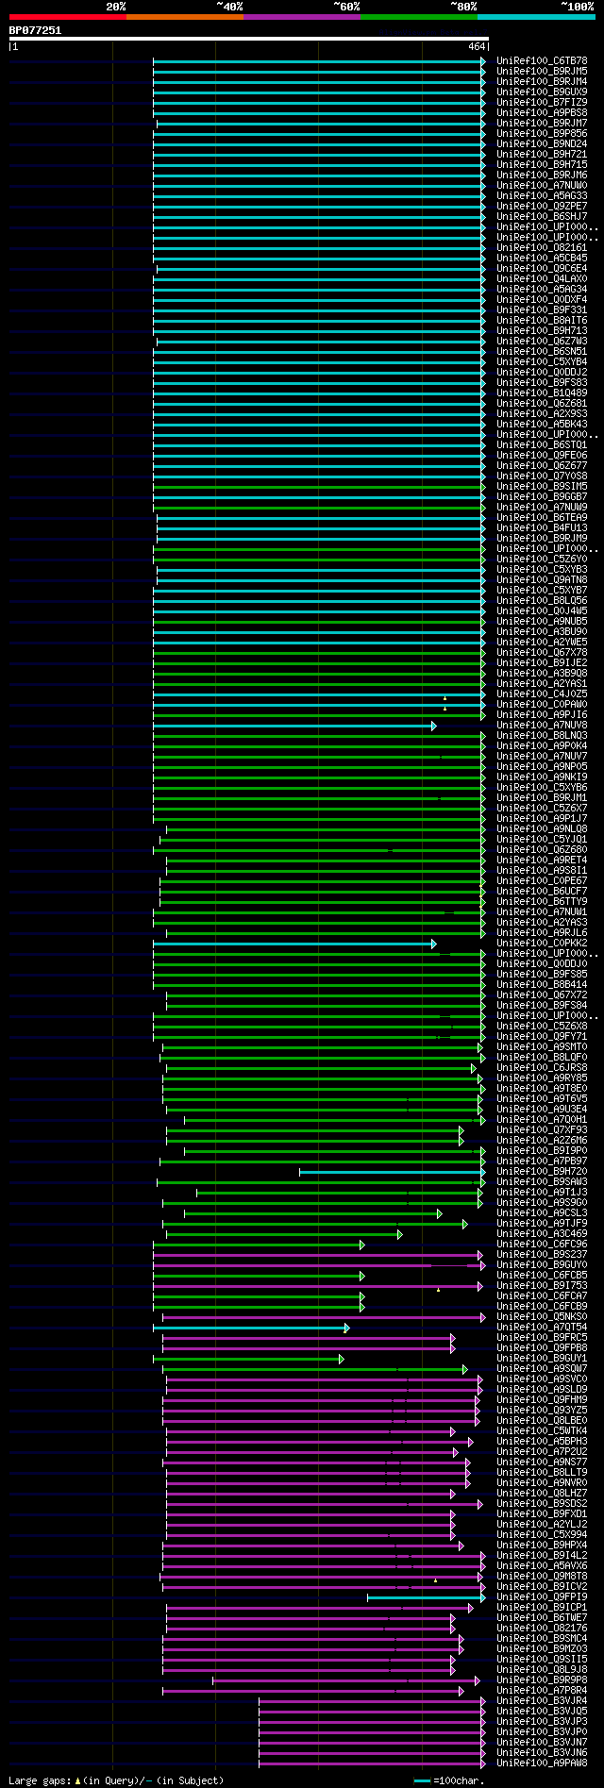Select the UniRef100_C5YJQ1 label
Image resolution: width=604 pixels, height=1788 pixels.
click(x=542, y=839)
